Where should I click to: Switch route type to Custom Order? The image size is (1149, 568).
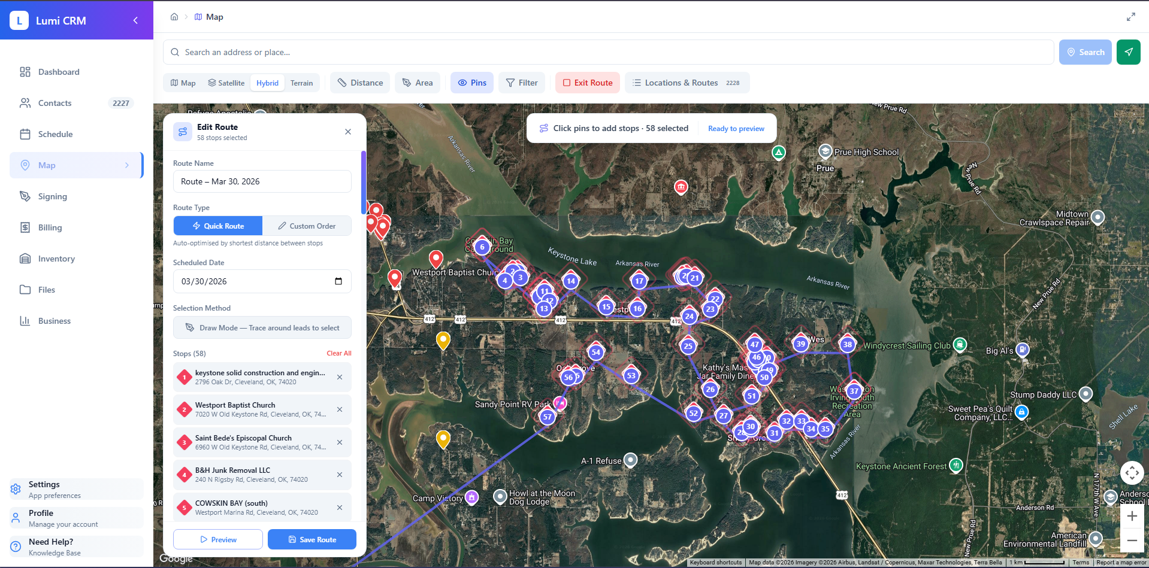[307, 226]
